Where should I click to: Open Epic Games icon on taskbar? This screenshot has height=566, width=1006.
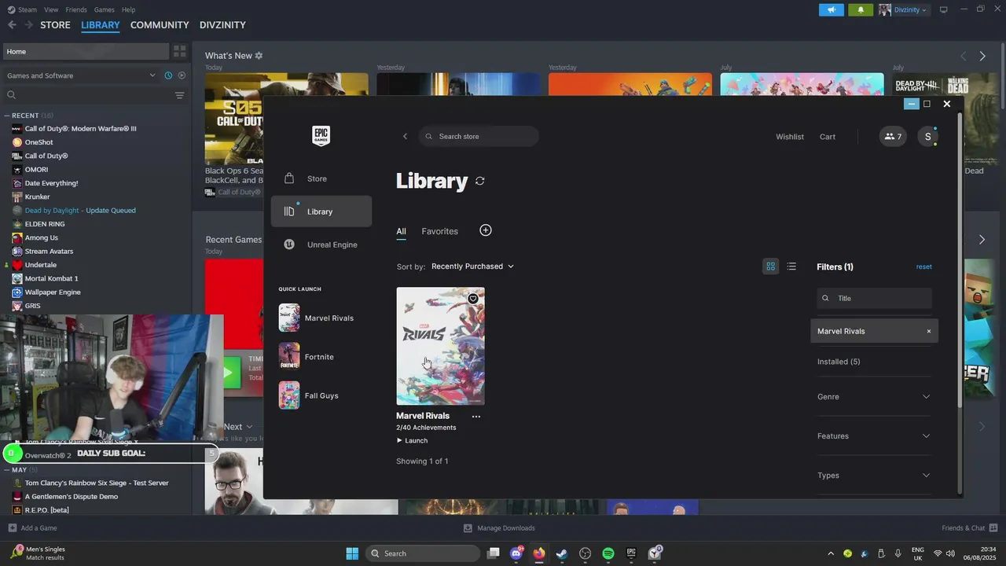tap(631, 553)
